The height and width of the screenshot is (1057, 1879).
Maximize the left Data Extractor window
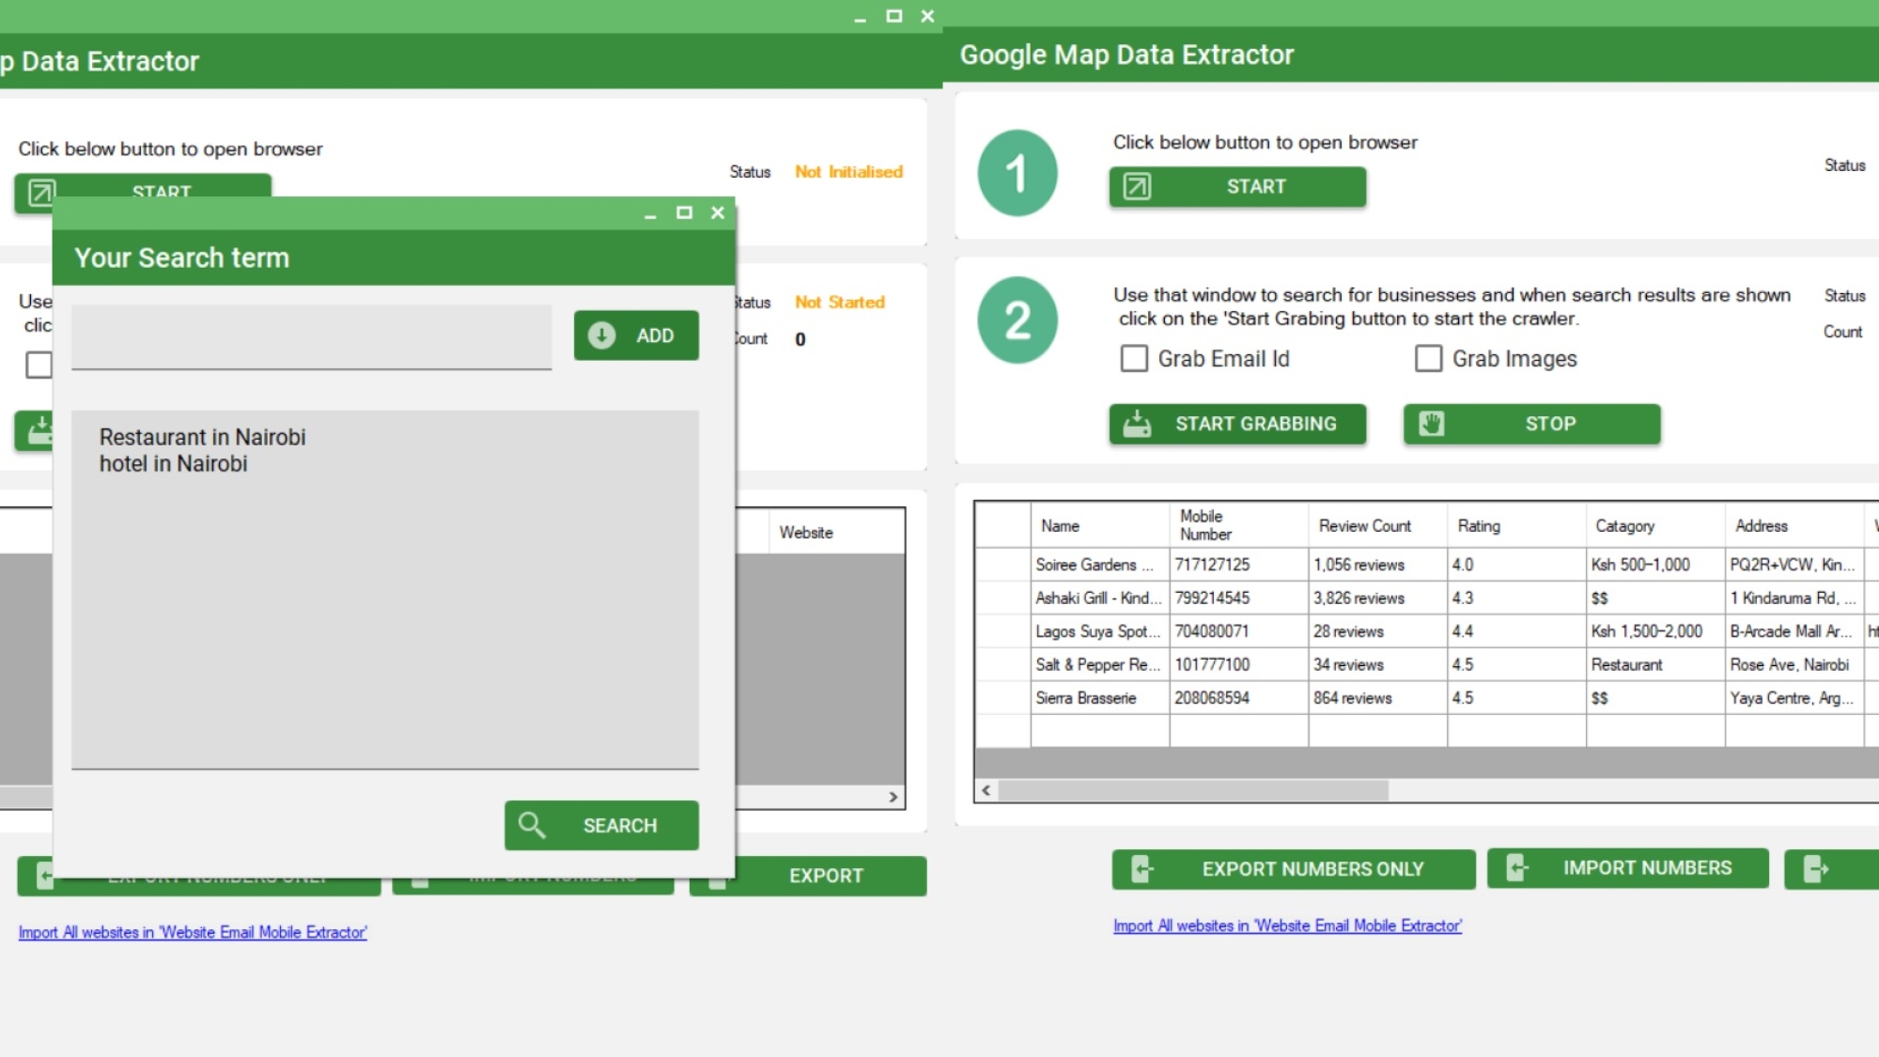[x=894, y=16]
